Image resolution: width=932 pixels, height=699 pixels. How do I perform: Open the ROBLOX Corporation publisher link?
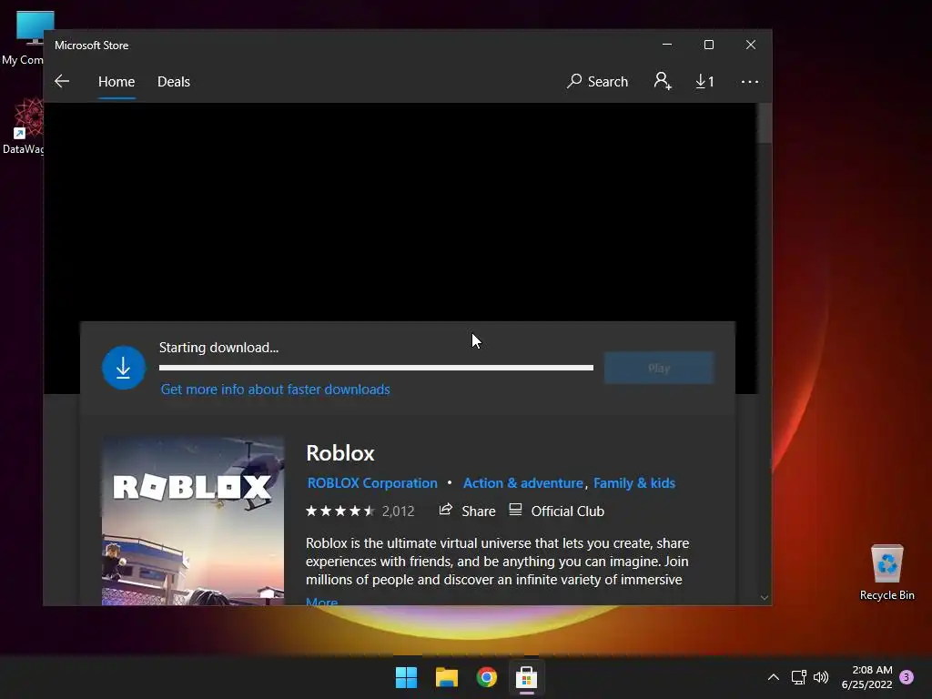(372, 482)
